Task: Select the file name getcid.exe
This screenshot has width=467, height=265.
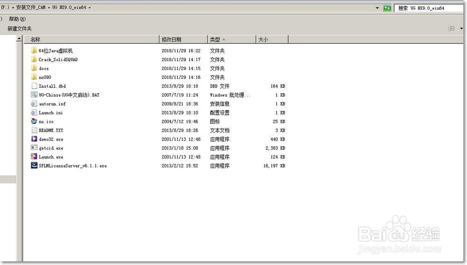Action: point(51,148)
